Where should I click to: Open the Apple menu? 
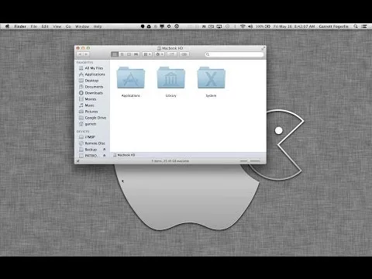point(7,26)
